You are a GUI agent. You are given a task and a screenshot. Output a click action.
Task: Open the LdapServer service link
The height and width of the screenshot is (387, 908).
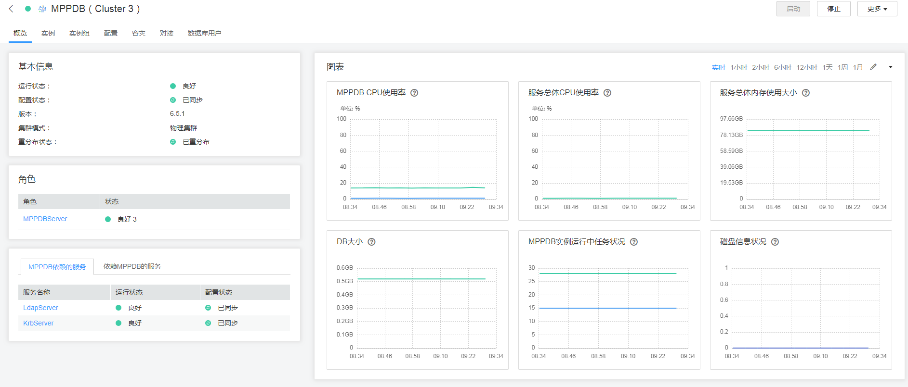(40, 308)
